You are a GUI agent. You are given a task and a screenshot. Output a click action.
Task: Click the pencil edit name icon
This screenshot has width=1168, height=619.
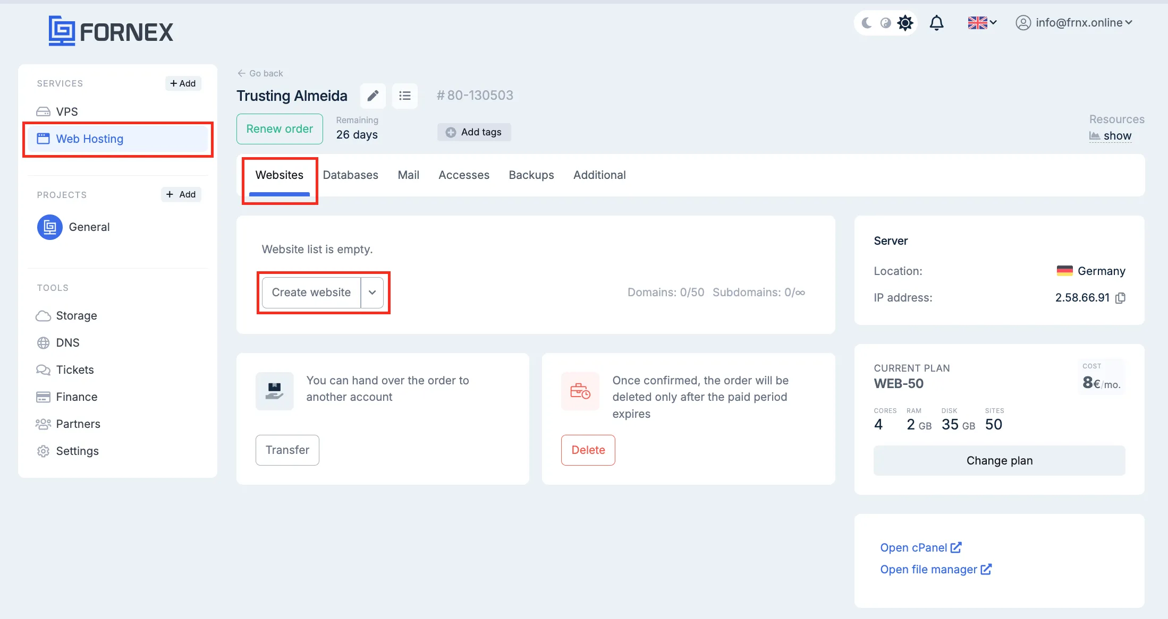pyautogui.click(x=373, y=96)
